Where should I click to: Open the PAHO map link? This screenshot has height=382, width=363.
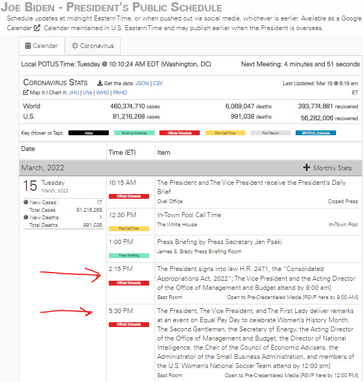tap(120, 93)
